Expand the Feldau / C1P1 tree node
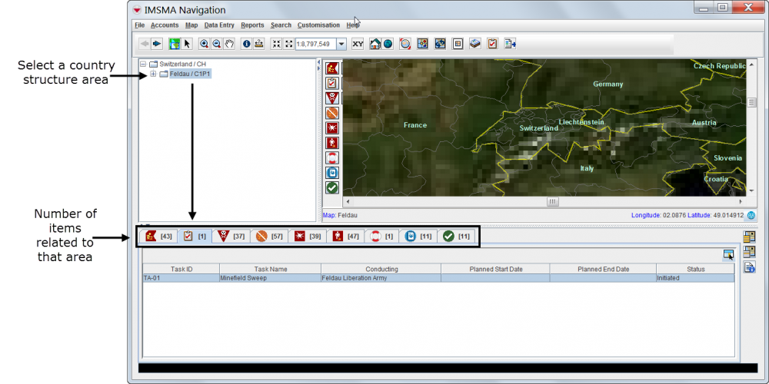769x384 pixels. pyautogui.click(x=153, y=74)
